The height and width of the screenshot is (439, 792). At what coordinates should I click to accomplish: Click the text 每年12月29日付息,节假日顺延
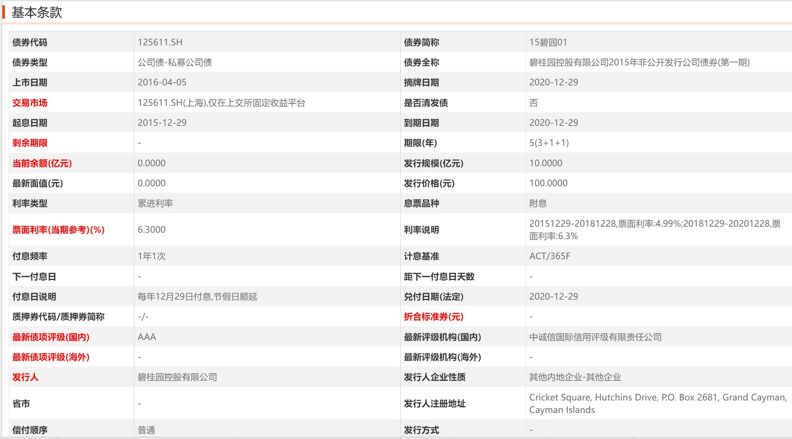197,297
